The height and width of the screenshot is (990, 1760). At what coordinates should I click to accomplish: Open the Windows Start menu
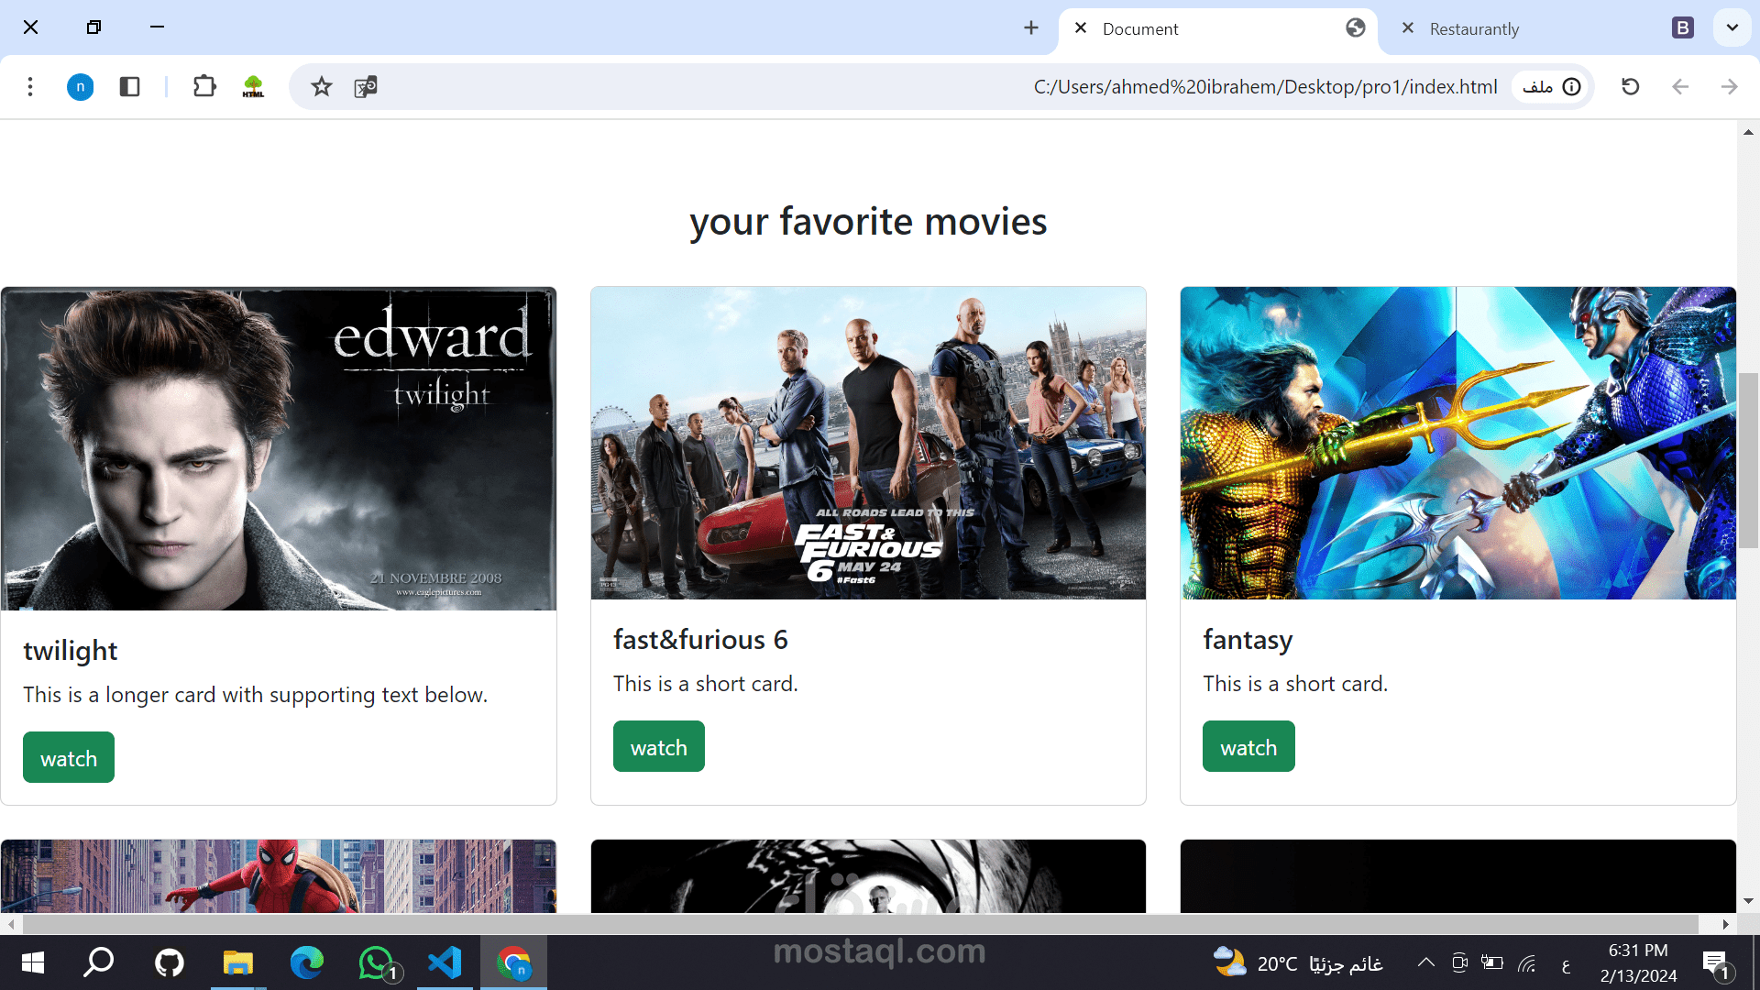(x=33, y=962)
